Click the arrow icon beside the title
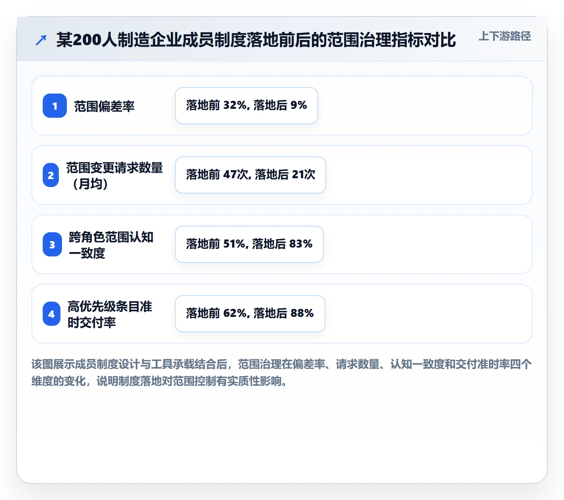The image size is (564, 500). 41,40
